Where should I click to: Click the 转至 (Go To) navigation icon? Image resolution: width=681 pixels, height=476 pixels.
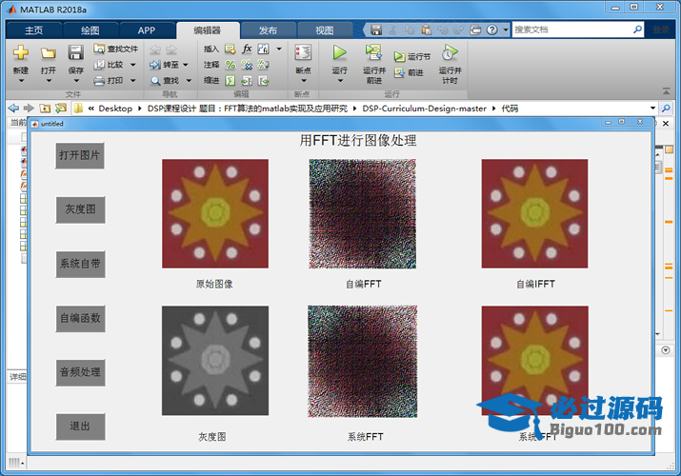155,65
